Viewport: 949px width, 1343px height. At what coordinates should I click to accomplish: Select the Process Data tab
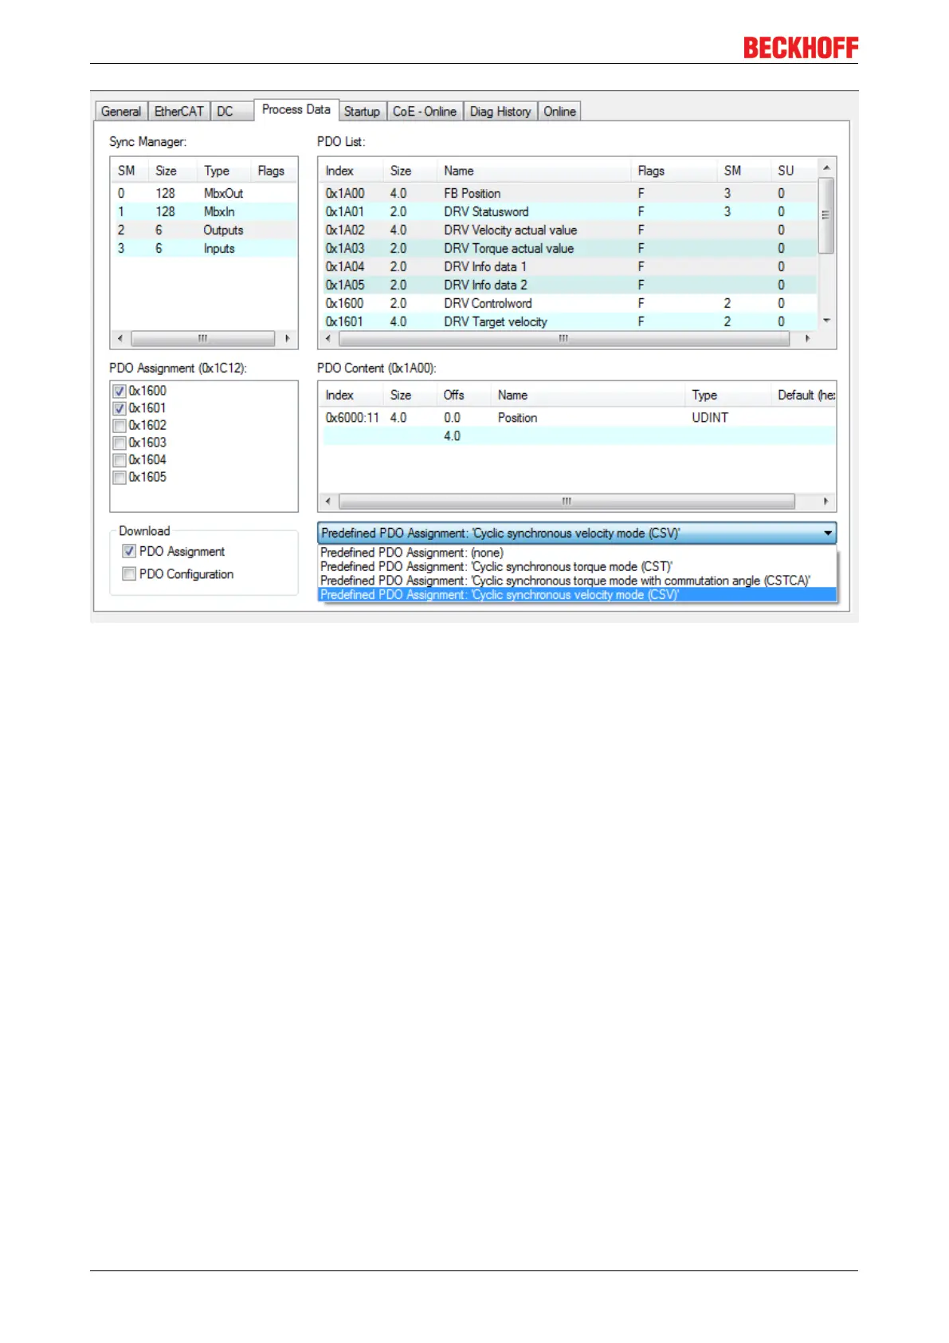point(296,109)
